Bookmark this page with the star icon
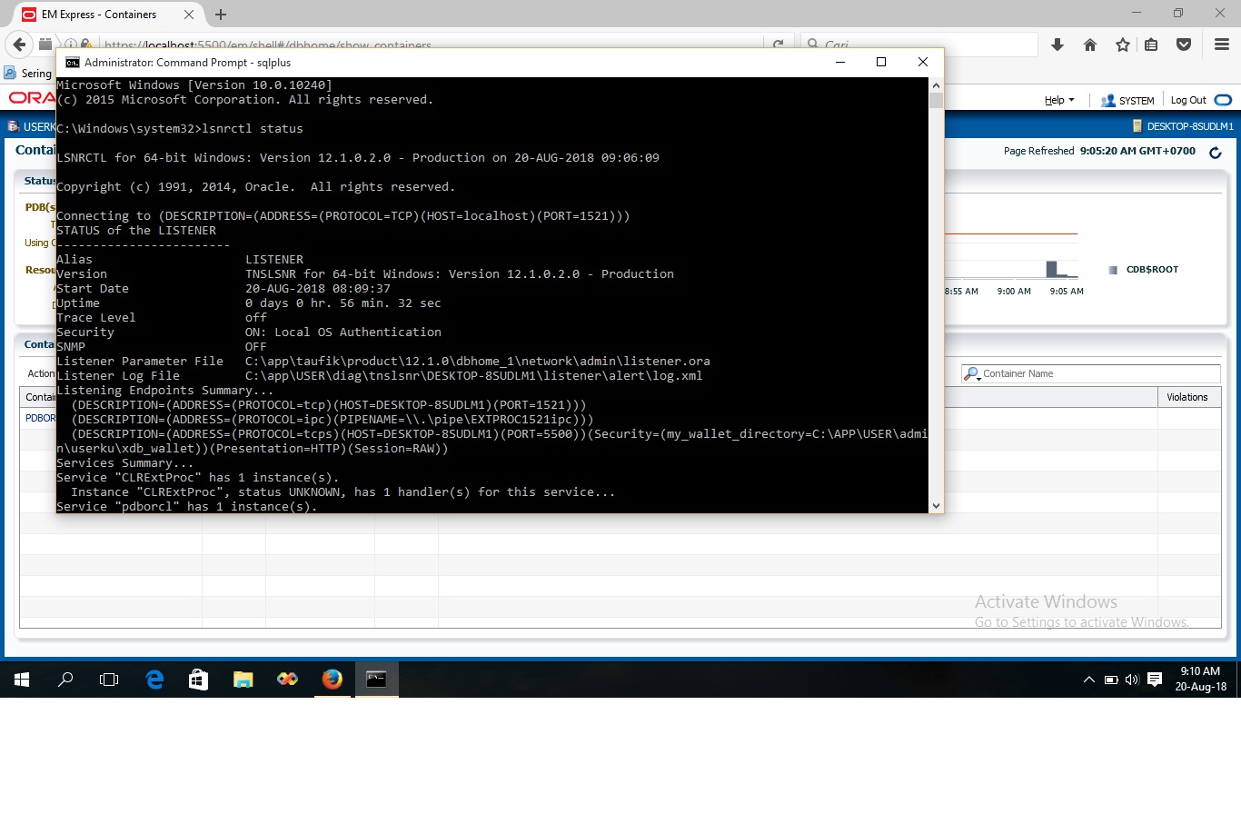This screenshot has height=814, width=1241. pyautogui.click(x=1121, y=44)
